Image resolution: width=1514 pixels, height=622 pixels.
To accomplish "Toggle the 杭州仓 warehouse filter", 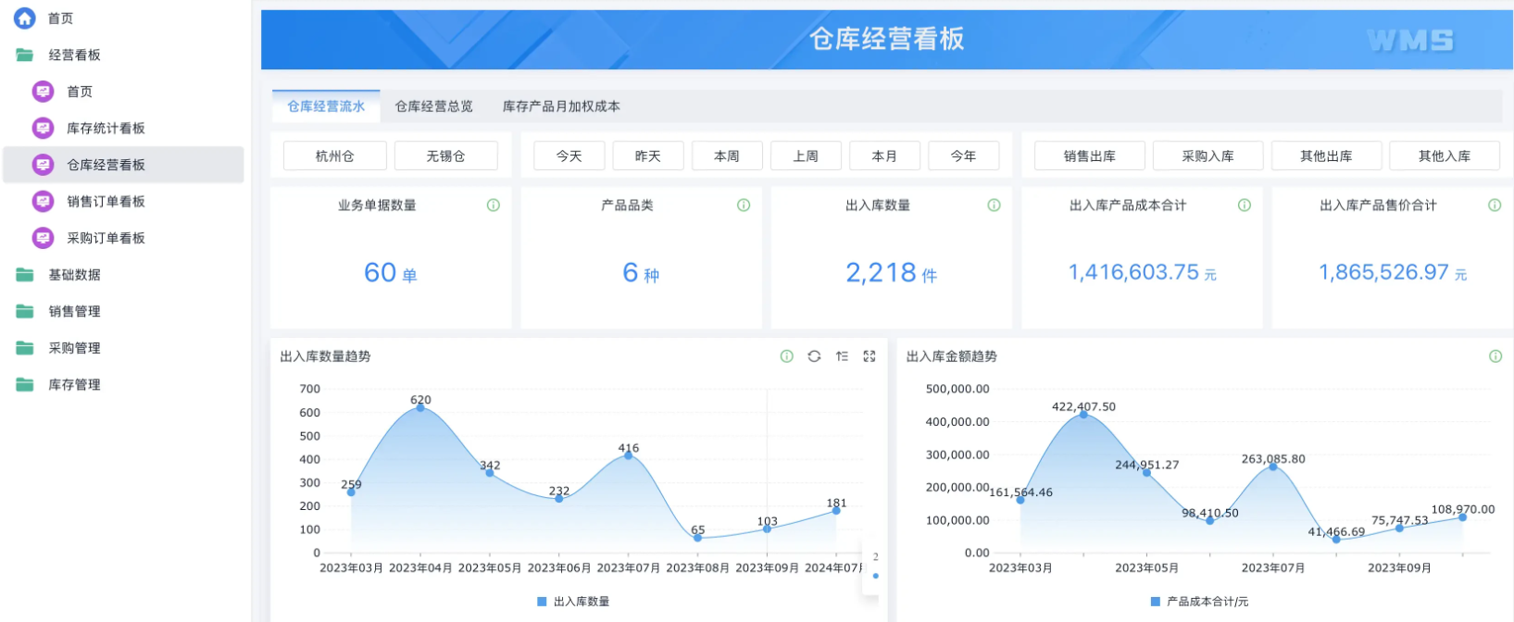I will (334, 156).
